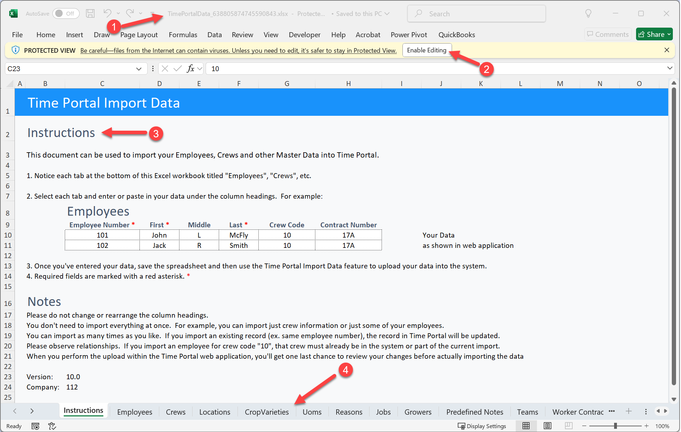Screen dimensions: 681x432
Task: Click the Redo arrow icon
Action: tap(130, 13)
